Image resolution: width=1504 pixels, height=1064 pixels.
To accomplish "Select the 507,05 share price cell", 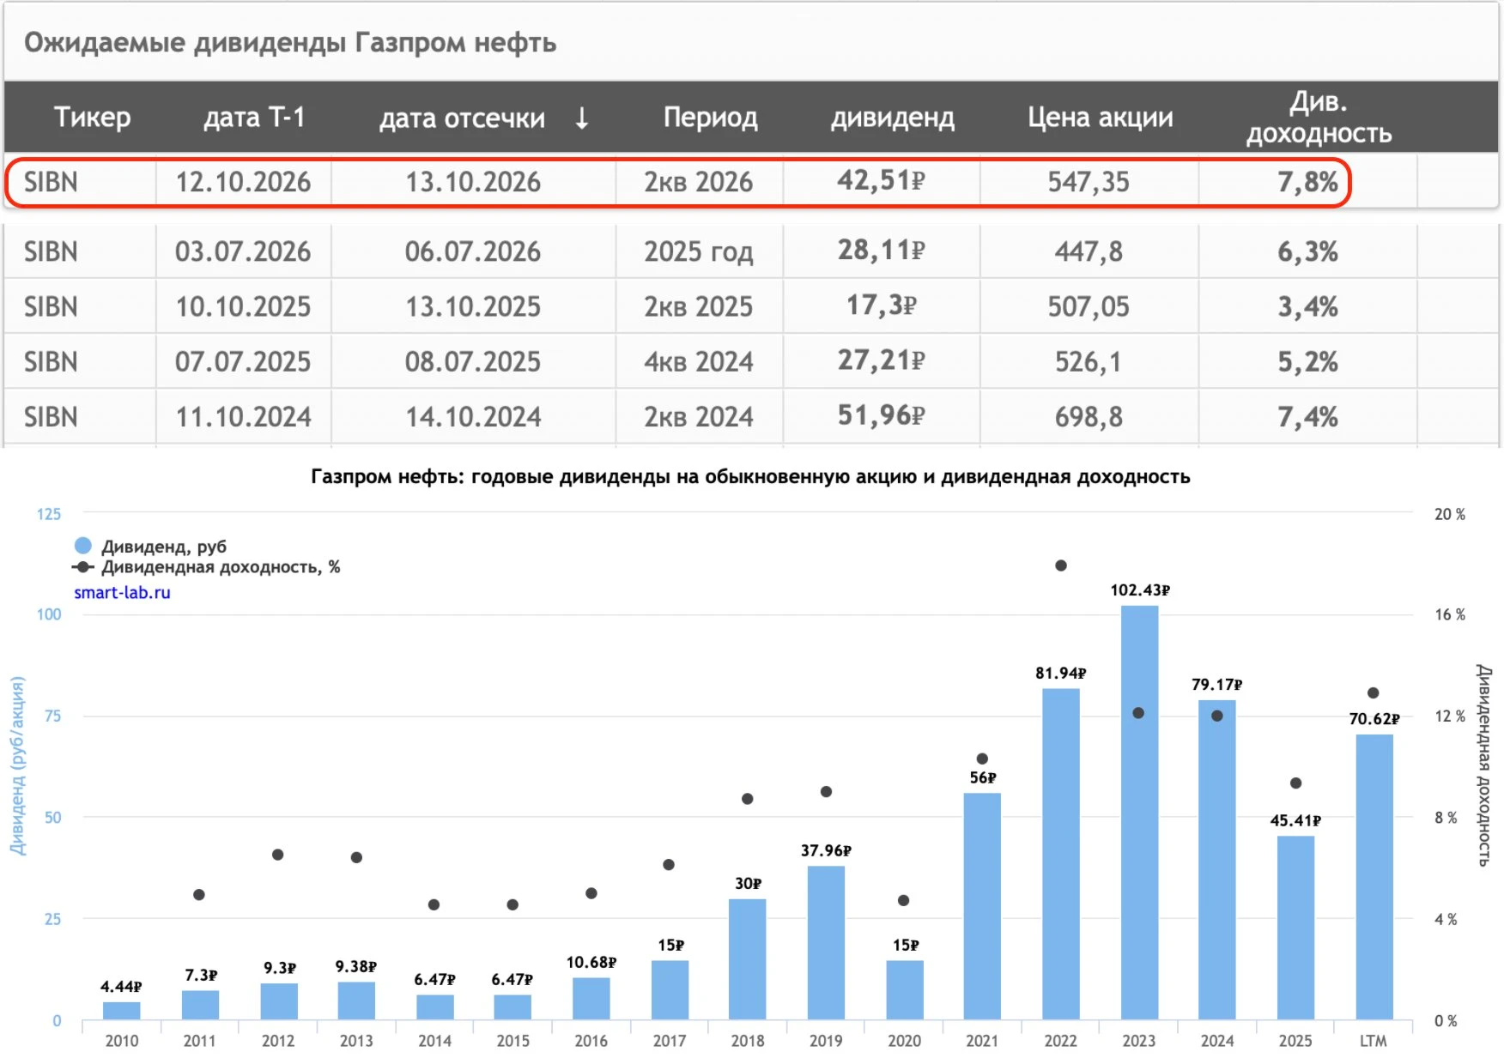I will click(x=1089, y=306).
